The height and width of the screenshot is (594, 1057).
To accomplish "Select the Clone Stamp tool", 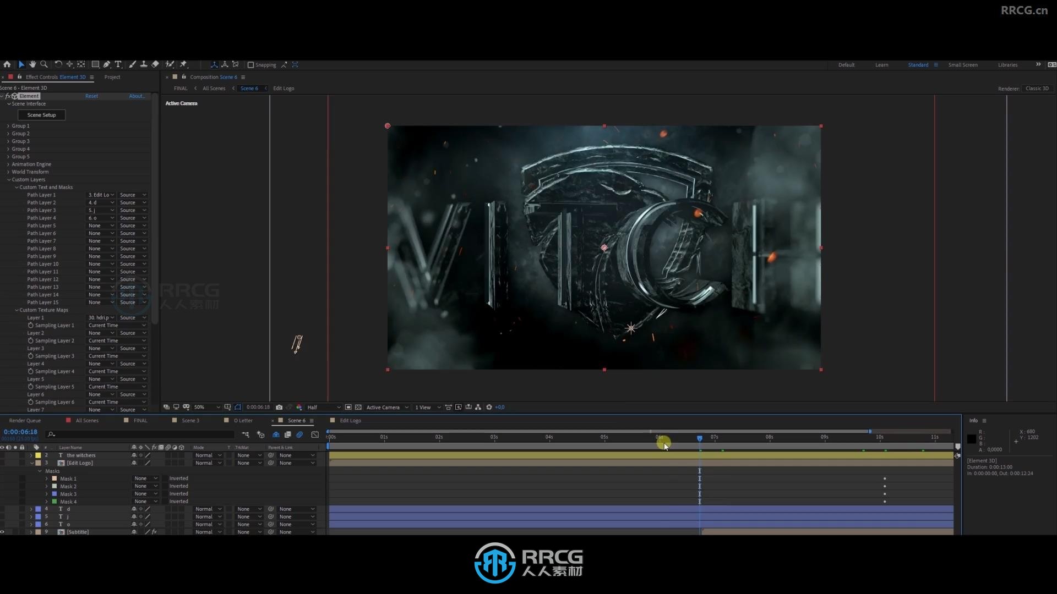I will pyautogui.click(x=144, y=64).
